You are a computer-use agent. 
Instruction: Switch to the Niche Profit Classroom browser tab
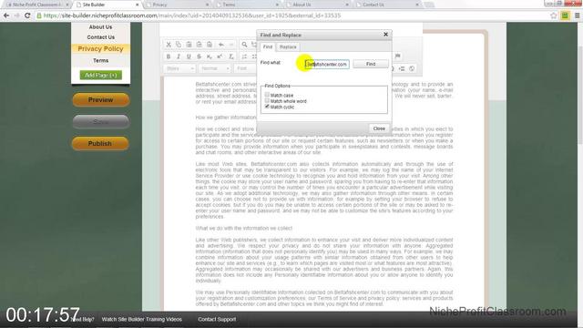(36, 5)
